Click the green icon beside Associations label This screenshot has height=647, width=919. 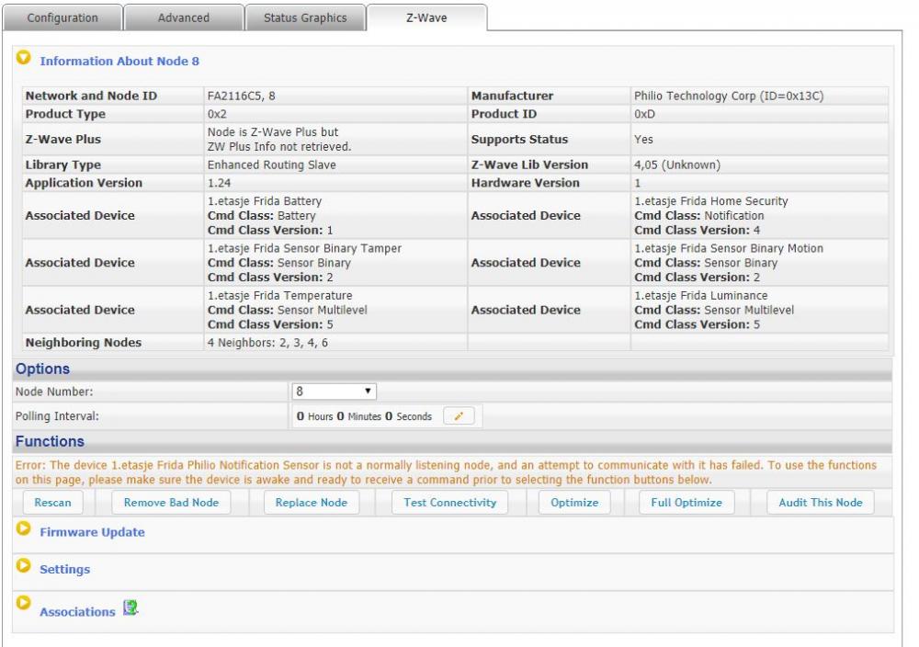point(130,609)
